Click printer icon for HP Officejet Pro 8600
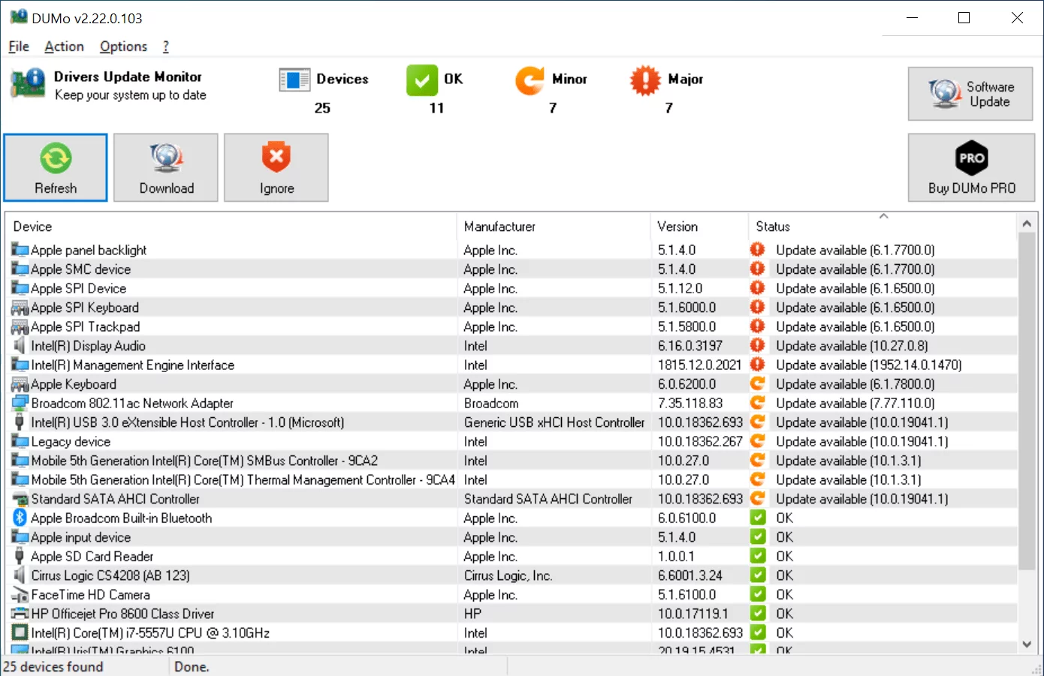This screenshot has width=1044, height=676. 20,614
